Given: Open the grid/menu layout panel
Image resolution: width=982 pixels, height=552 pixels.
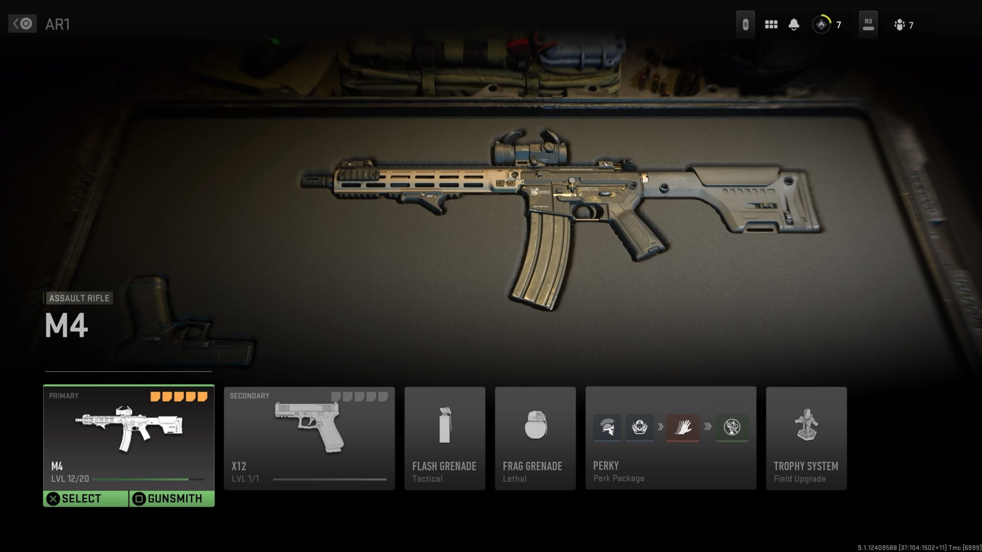Looking at the screenshot, I should (772, 24).
